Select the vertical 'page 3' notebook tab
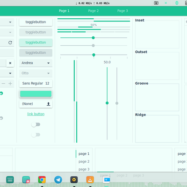187x187 pixels. tap(84, 169)
